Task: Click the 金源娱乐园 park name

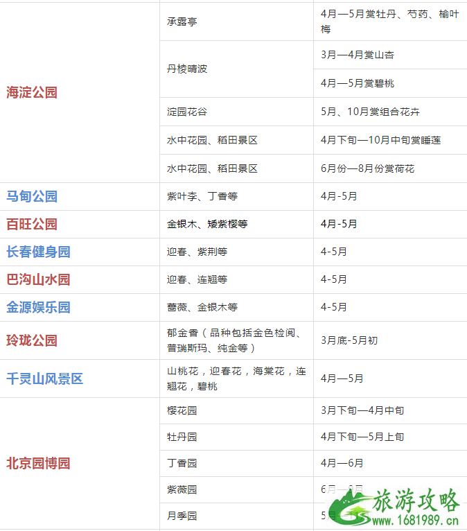Action: (x=38, y=308)
